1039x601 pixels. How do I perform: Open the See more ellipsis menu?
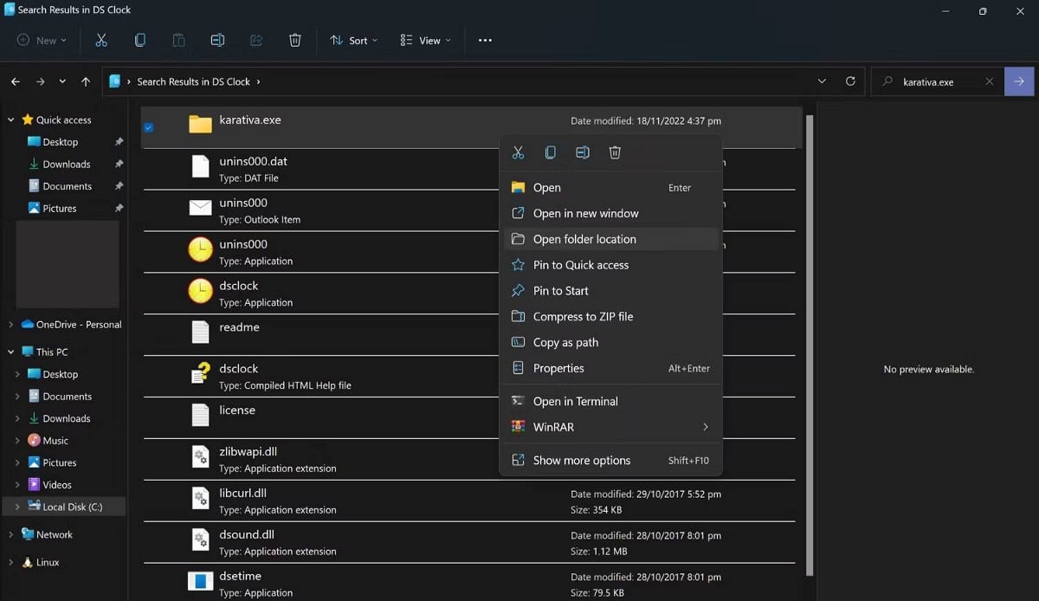[x=485, y=40]
